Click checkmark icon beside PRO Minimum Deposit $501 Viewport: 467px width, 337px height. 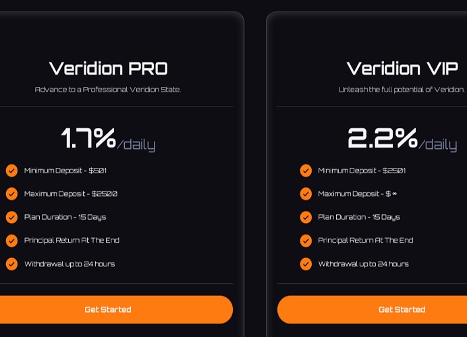[11, 171]
